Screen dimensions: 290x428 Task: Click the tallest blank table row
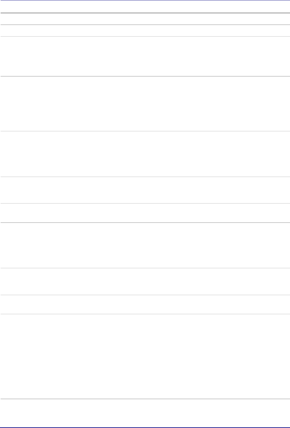pyautogui.click(x=145, y=356)
